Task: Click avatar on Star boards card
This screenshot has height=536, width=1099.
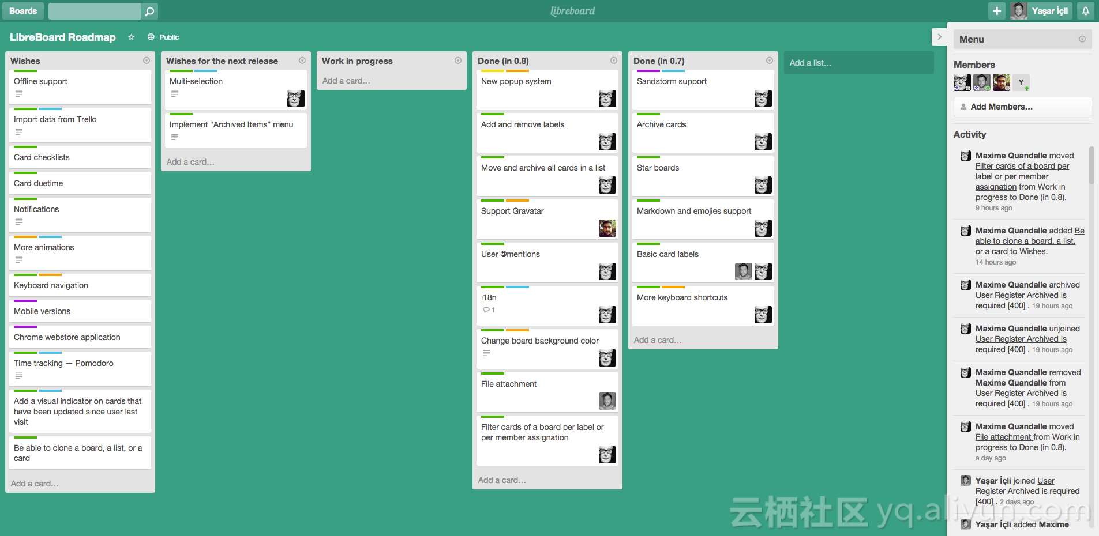Action: pyautogui.click(x=763, y=185)
